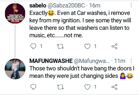Open more options on sabelo's tweet
This screenshot has width=139, height=95.
pos(131,5)
